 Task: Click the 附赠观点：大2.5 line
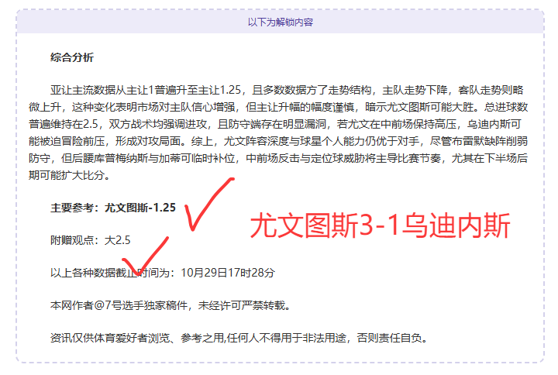click(x=85, y=240)
